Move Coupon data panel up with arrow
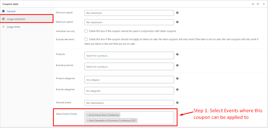Image resolution: width=268 pixels, height=128 pixels. [x=253, y=4]
